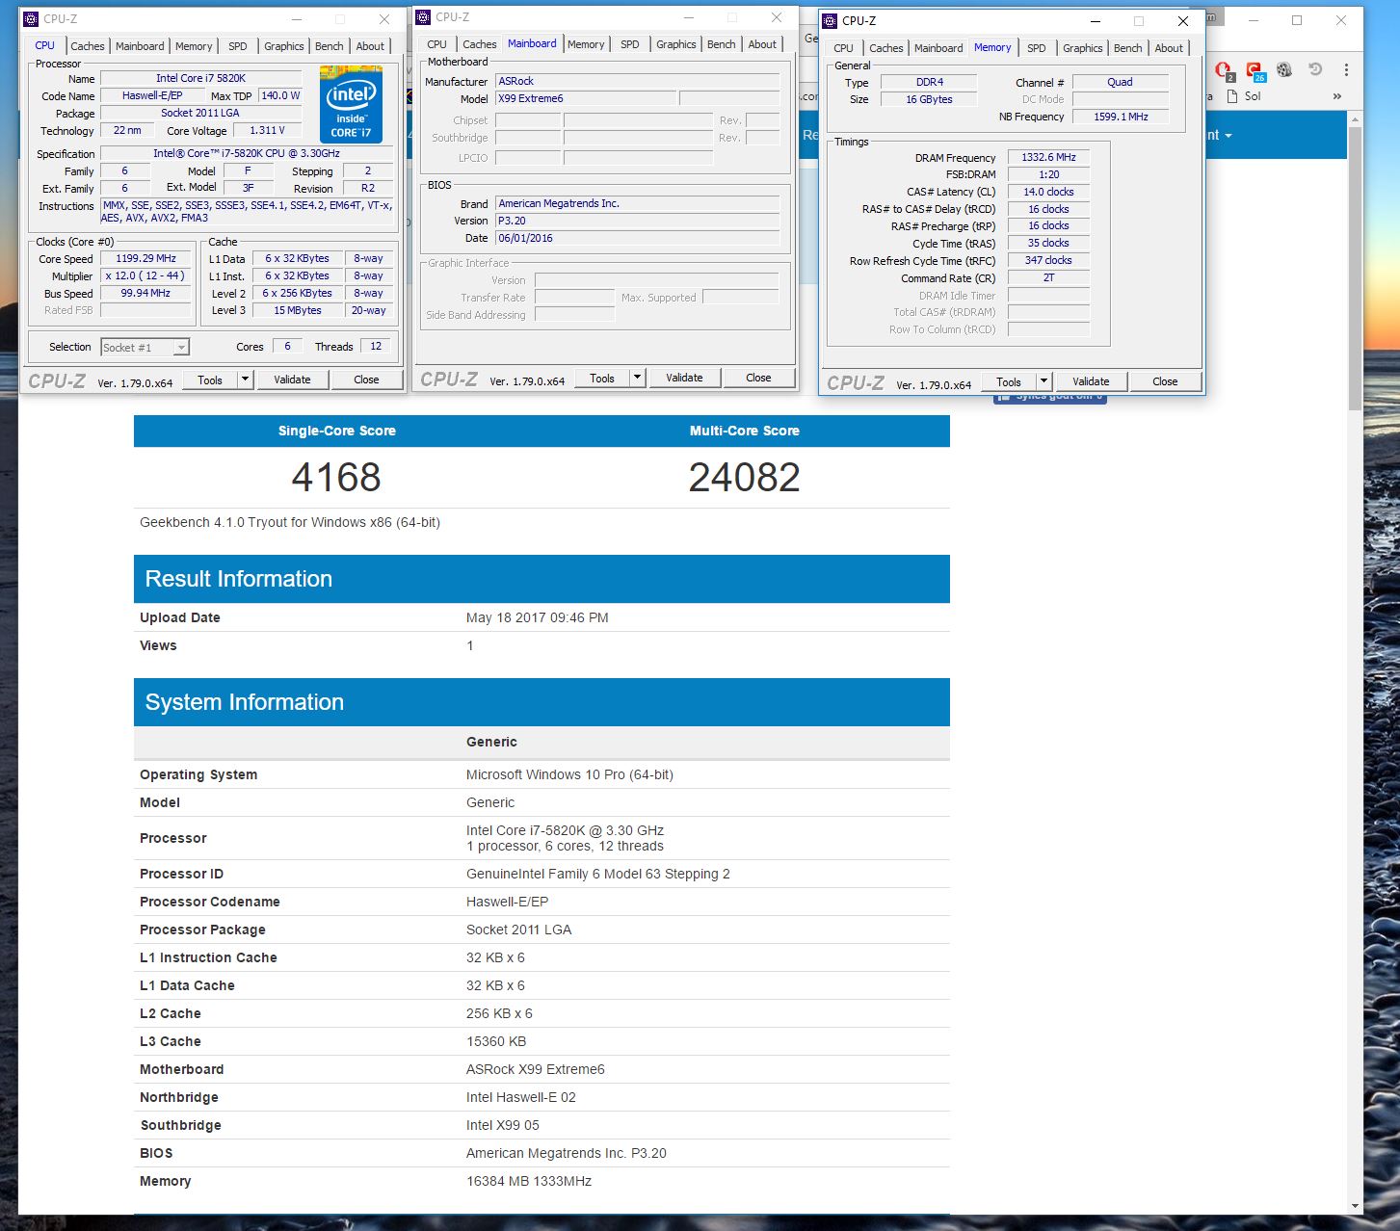Click the CAS# Latency value 14.0 clocks
The image size is (1400, 1231).
(x=1048, y=192)
